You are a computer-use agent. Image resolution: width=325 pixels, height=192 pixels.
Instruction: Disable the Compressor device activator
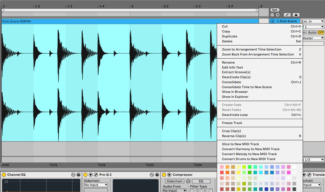(x=164, y=175)
